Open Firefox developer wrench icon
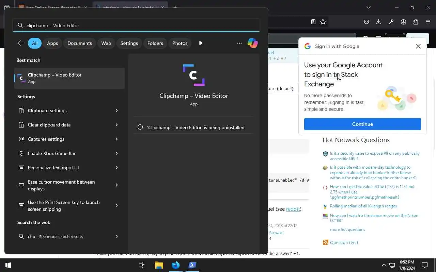This screenshot has height=272, width=436. tap(391, 22)
